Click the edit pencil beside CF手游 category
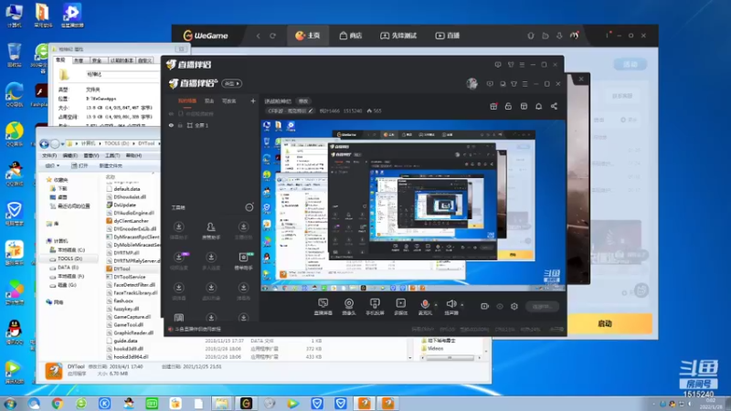The image size is (731, 411). click(x=311, y=111)
